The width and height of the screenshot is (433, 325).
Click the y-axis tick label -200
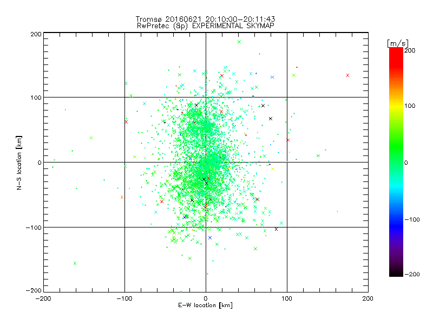(34, 290)
